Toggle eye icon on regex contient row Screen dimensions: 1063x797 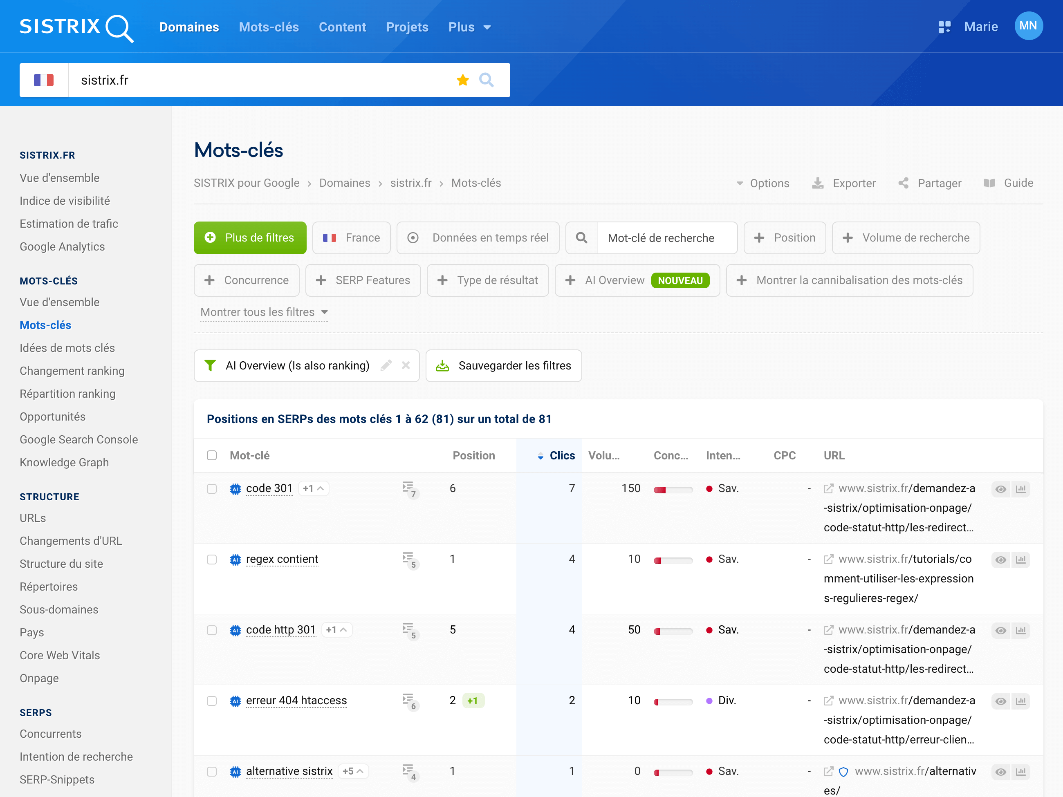point(1000,559)
